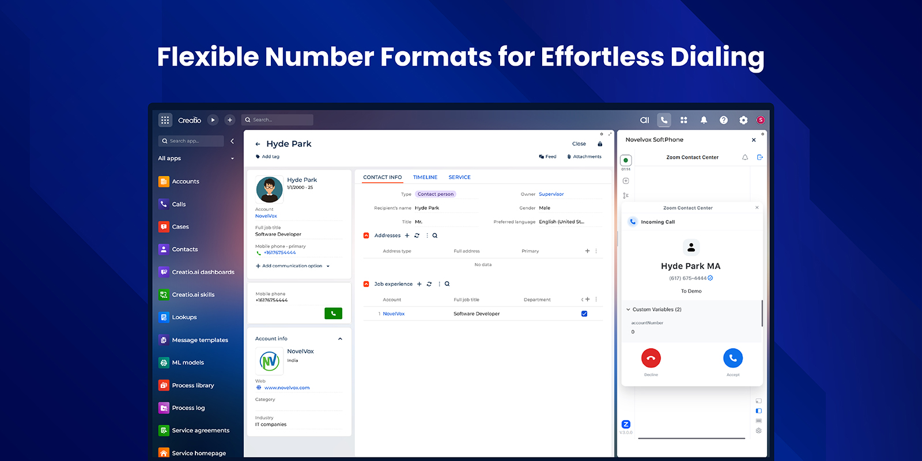The width and height of the screenshot is (922, 461).
Task: Click the help question mark icon
Action: pyautogui.click(x=724, y=120)
